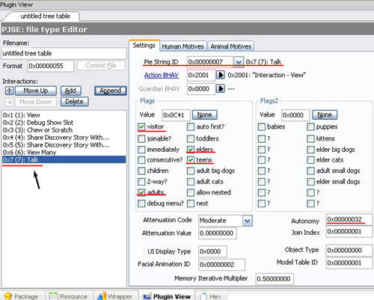Follow the Action BHAV link

pos(162,75)
